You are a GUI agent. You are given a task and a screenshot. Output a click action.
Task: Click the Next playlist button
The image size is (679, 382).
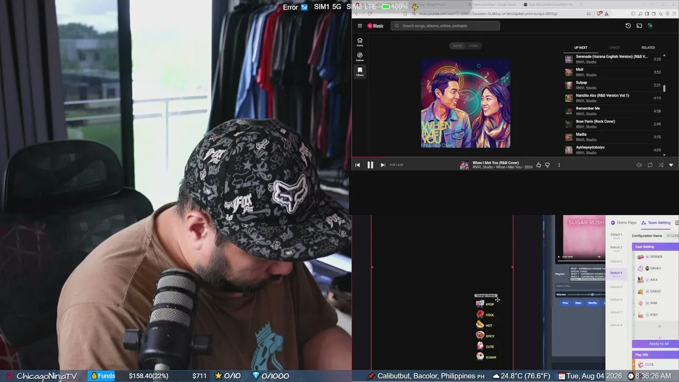(x=578, y=303)
